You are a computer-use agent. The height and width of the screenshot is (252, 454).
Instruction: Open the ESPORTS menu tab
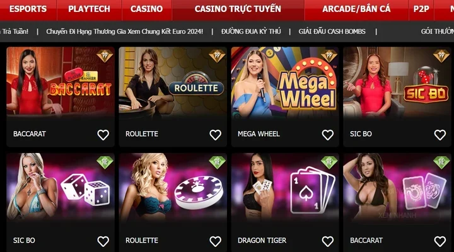pyautogui.click(x=28, y=9)
